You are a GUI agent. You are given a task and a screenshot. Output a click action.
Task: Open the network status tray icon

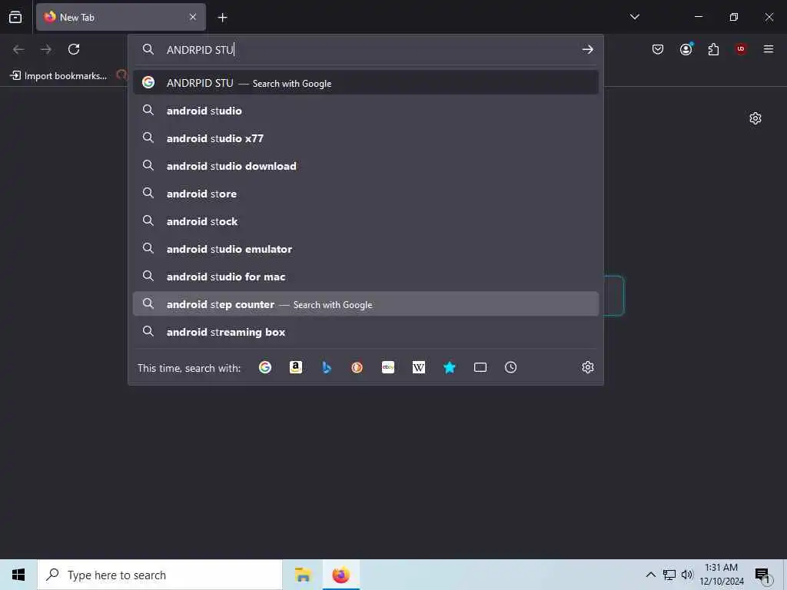pos(669,575)
